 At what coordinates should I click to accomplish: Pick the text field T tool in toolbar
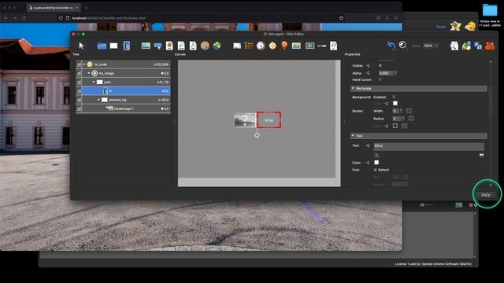pyautogui.click(x=126, y=46)
